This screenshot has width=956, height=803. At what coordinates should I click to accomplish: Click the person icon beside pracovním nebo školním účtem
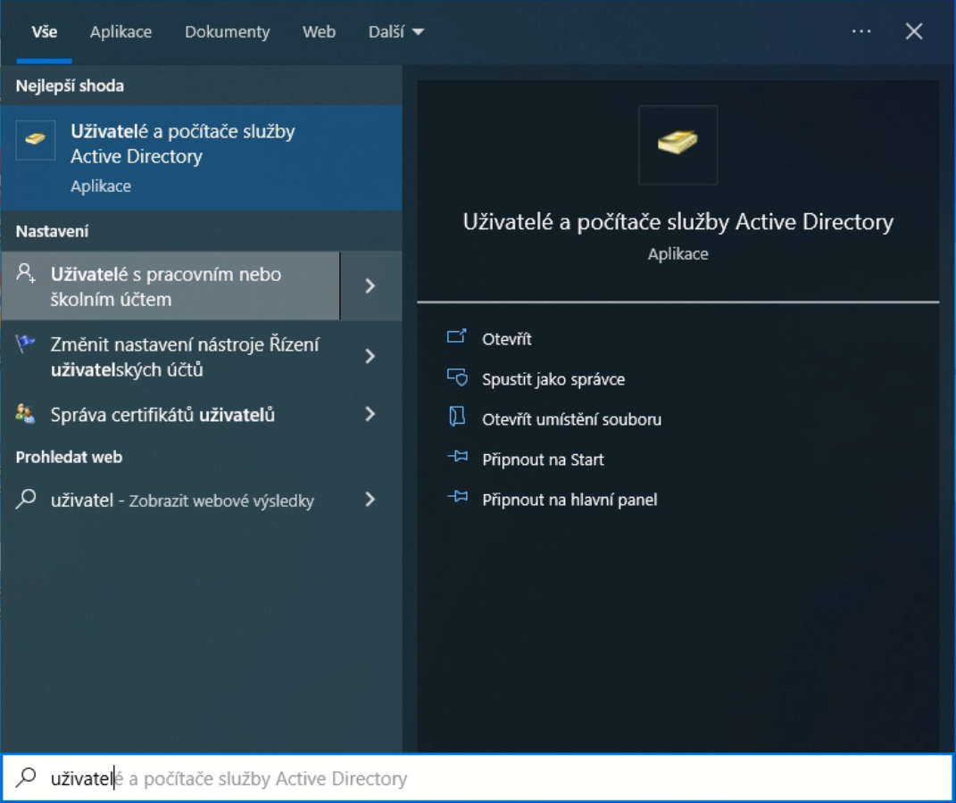pos(26,274)
